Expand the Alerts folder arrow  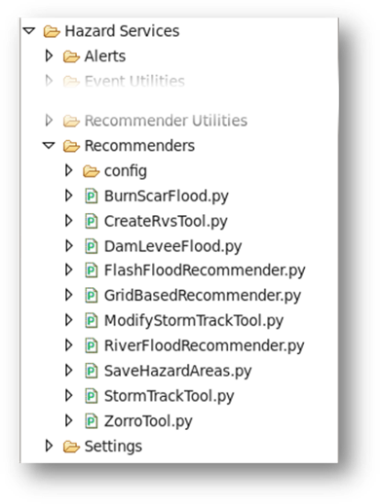click(49, 55)
